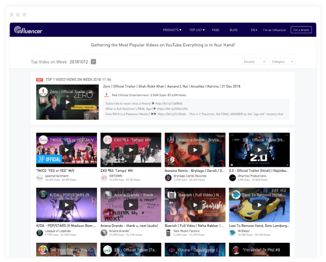326x262 pixels.
Task: Open the Category filter dropdown
Action: coord(283,61)
